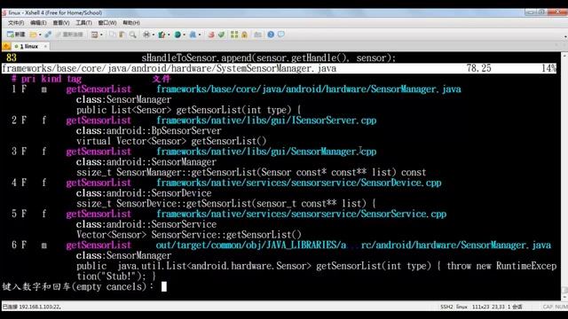Click the Xshell title bar app icon
Screen dimensions: 568x319
coord(4,12)
